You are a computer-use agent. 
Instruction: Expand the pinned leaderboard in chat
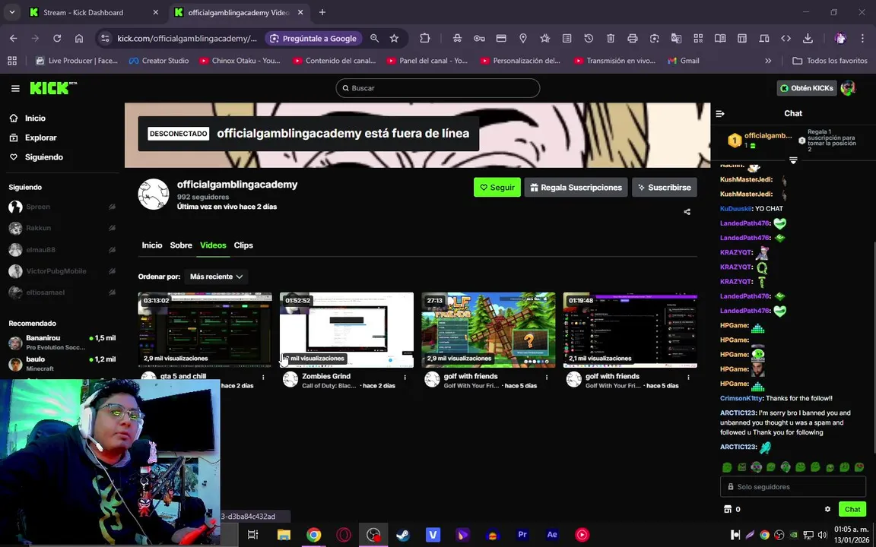point(793,160)
